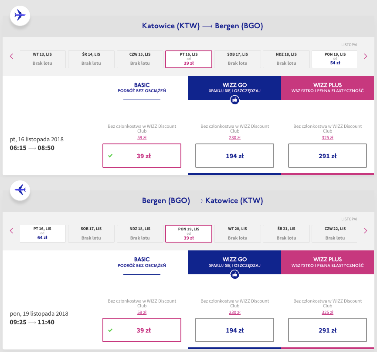The image size is (377, 353).
Task: Click the outbound flight airplane icon
Action: pyautogui.click(x=20, y=15)
